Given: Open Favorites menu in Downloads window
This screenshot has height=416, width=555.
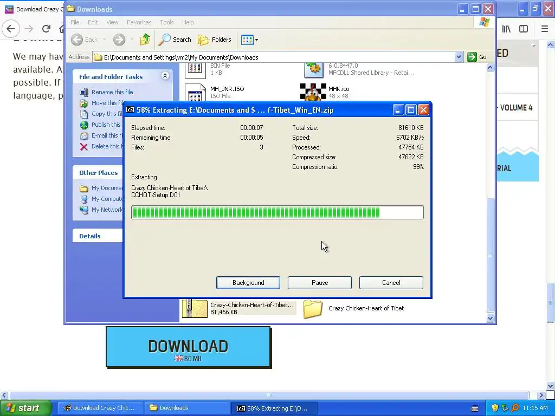Looking at the screenshot, I should point(139,22).
